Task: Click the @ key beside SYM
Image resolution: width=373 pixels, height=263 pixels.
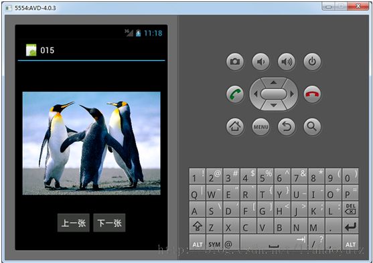Action: pyautogui.click(x=231, y=242)
